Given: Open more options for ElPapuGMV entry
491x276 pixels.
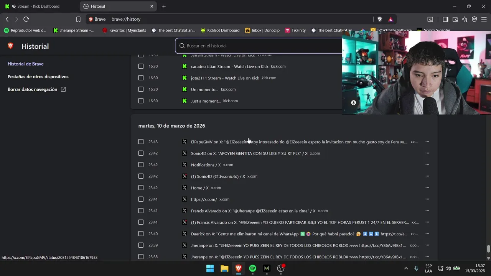Looking at the screenshot, I should [x=427, y=142].
